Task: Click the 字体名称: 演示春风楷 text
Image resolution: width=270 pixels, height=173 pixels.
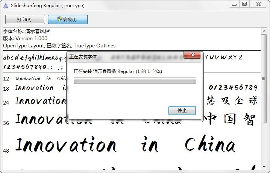Action: click(26, 31)
